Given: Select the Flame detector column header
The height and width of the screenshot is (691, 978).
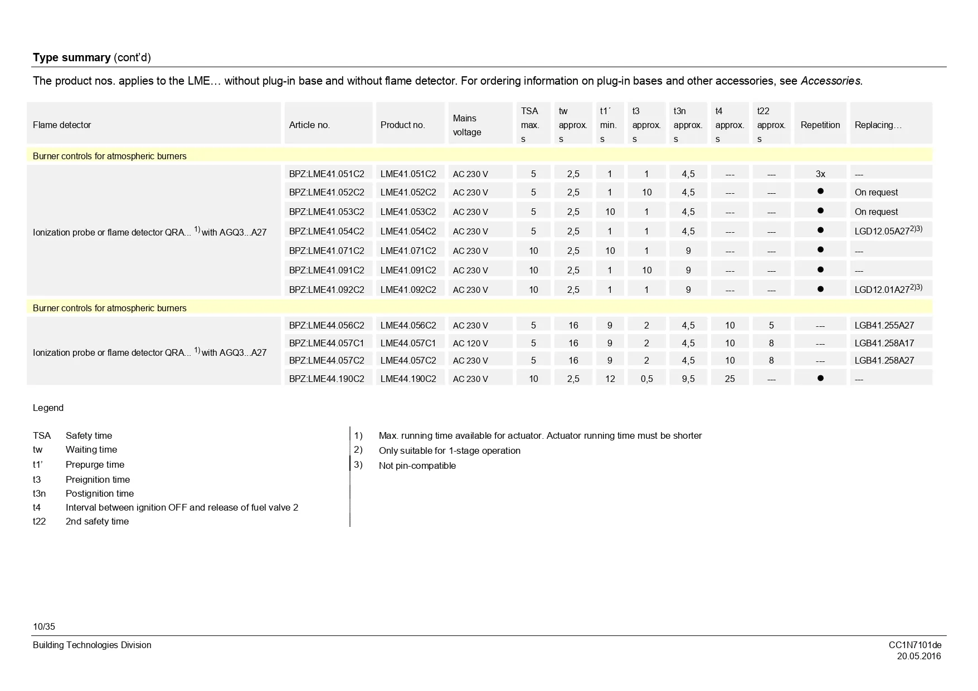Looking at the screenshot, I should [x=62, y=125].
